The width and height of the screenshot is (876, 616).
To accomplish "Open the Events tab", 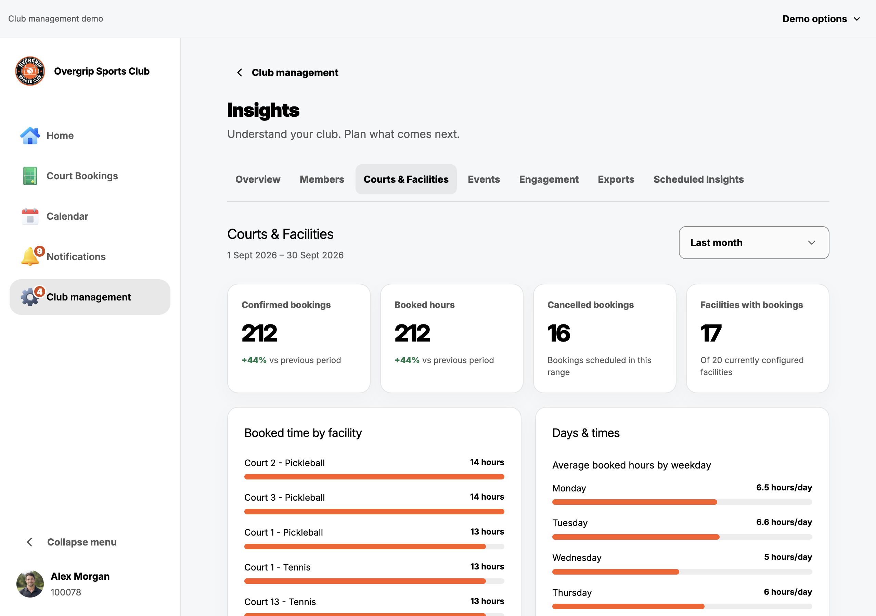I will click(484, 179).
